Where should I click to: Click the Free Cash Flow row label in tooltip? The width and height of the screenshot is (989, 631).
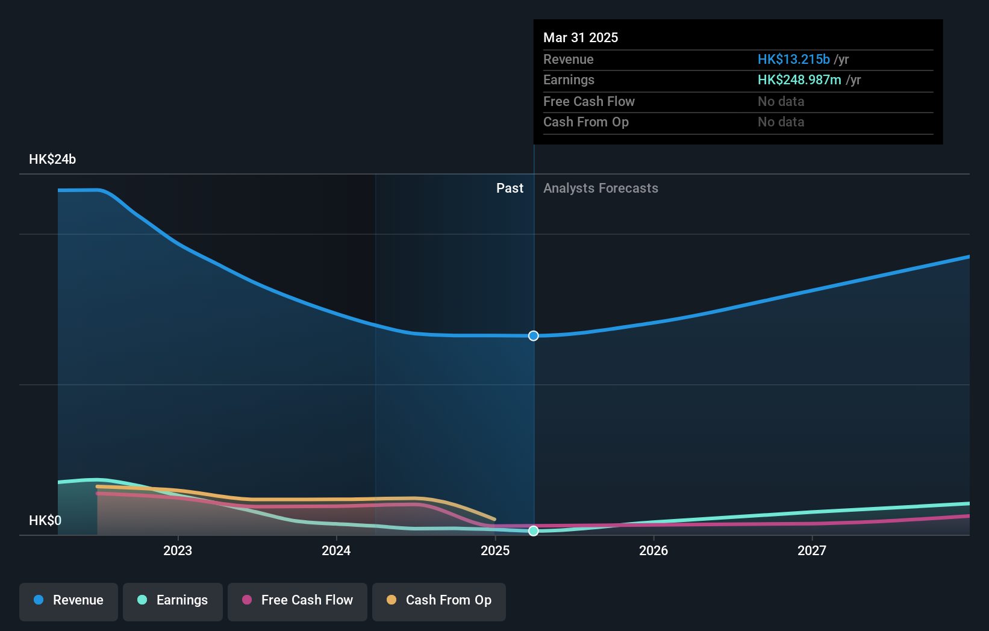pyautogui.click(x=589, y=102)
